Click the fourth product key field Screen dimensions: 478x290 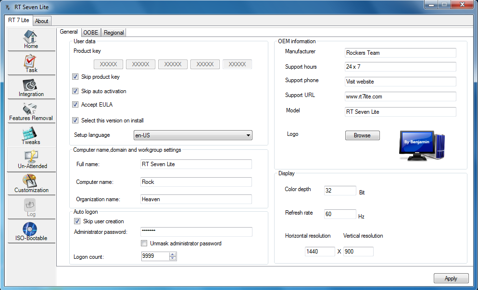(x=205, y=64)
